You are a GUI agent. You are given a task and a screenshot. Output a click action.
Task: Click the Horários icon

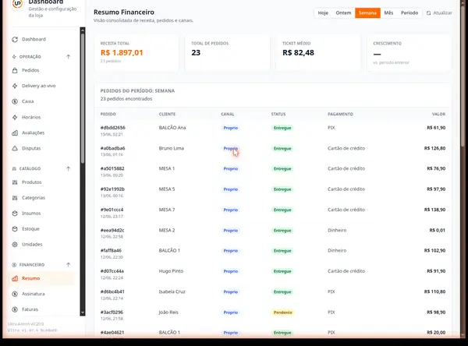pos(15,117)
